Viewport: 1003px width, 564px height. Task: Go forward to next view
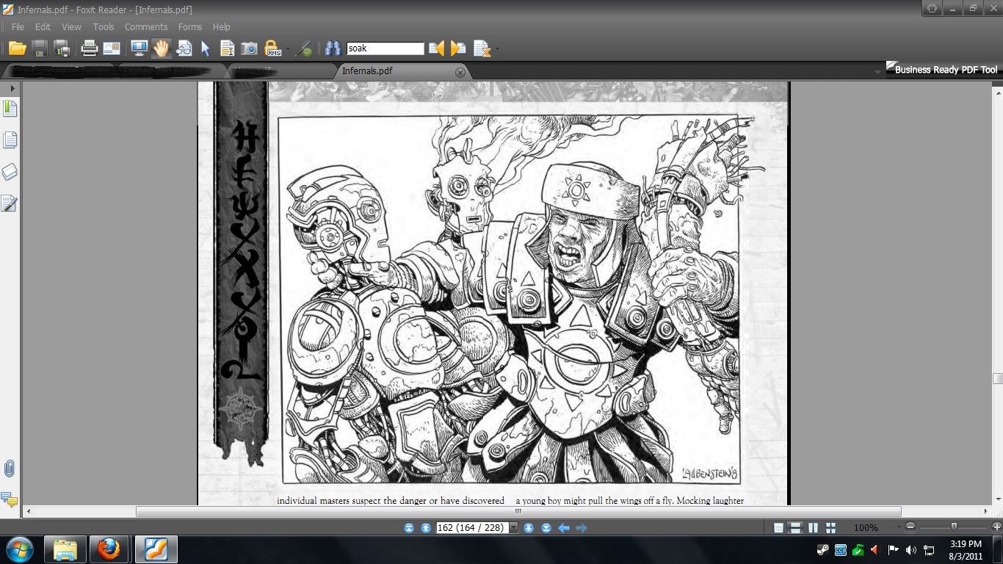(x=582, y=528)
